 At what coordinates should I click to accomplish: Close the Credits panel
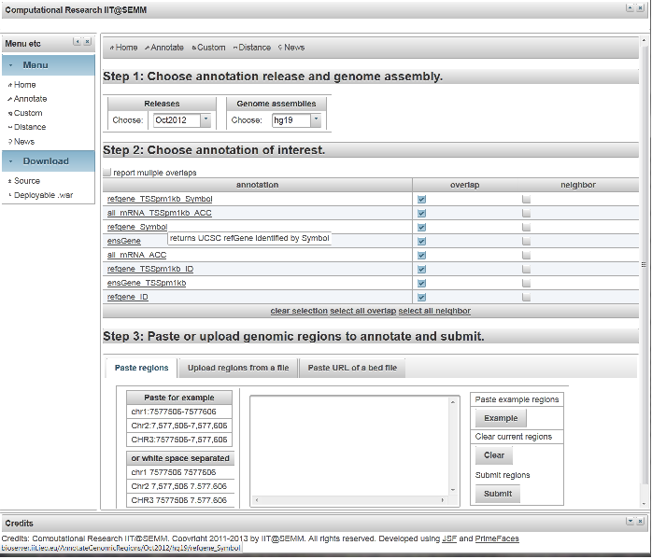click(641, 521)
